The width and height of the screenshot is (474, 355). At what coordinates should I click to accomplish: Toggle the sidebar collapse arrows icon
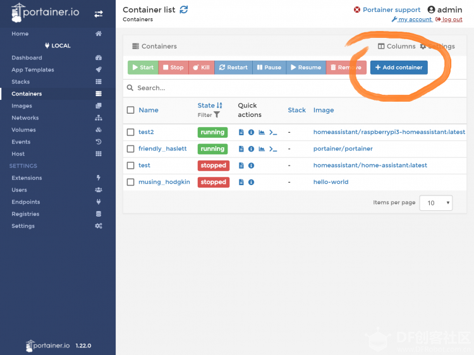coord(98,14)
